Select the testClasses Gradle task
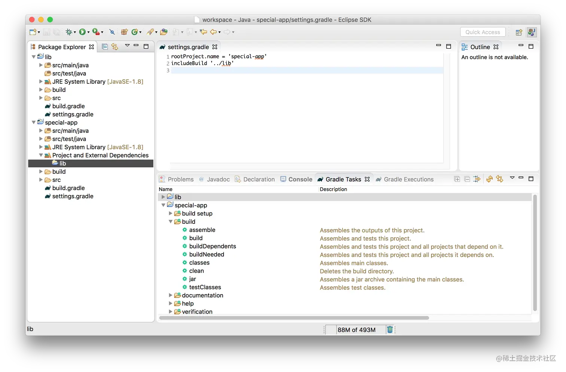 (x=205, y=287)
